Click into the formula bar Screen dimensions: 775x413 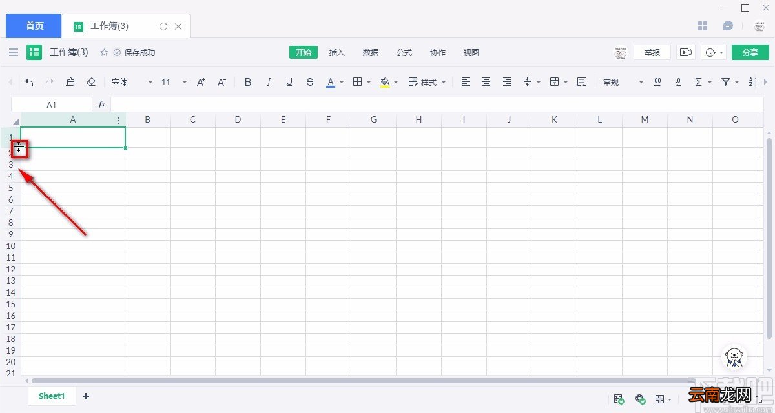(437, 105)
